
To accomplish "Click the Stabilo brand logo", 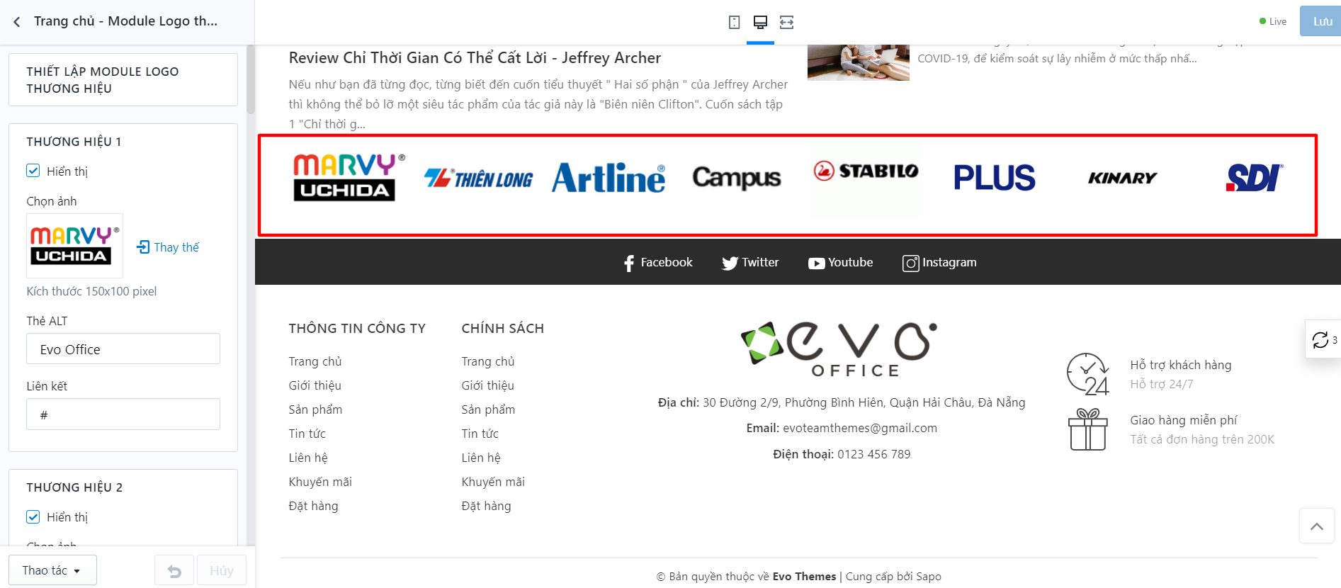I will pos(866,171).
